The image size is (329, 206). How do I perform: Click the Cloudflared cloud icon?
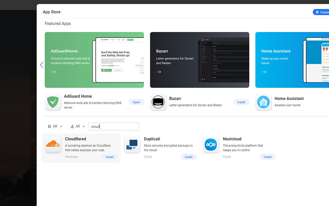pos(53,144)
